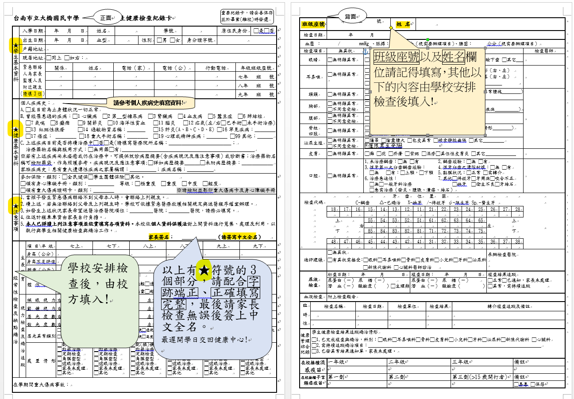
Task: Click the highlighted 班級座號 label
Action: point(313,24)
